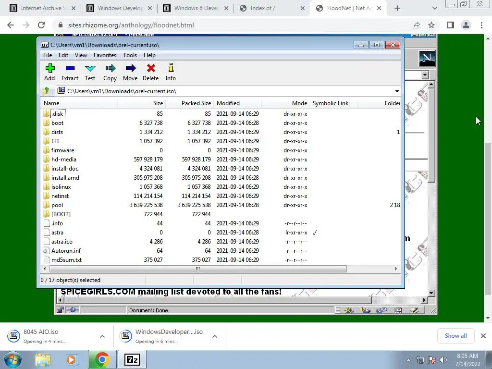This screenshot has width=492, height=369.
Task: Open options for 8045 AIO.iso download
Action: click(x=102, y=336)
